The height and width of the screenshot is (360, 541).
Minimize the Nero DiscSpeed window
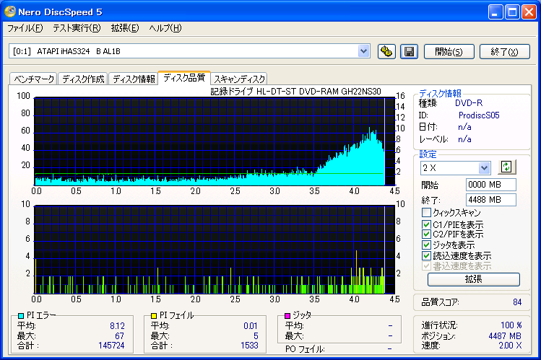495,12
